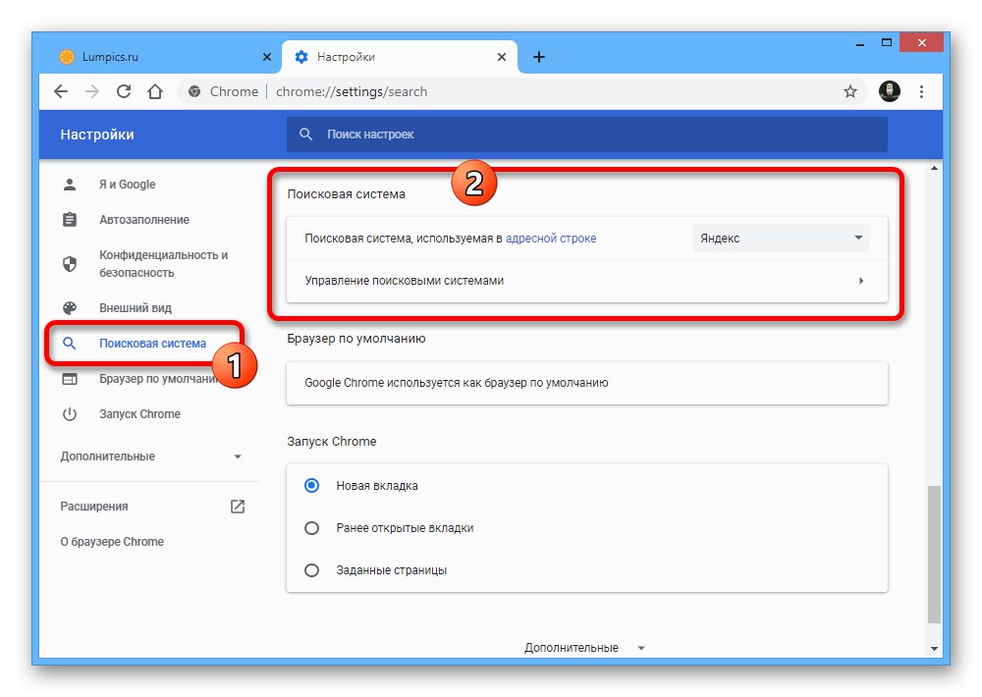
Task: Open the home page icon
Action: click(155, 92)
